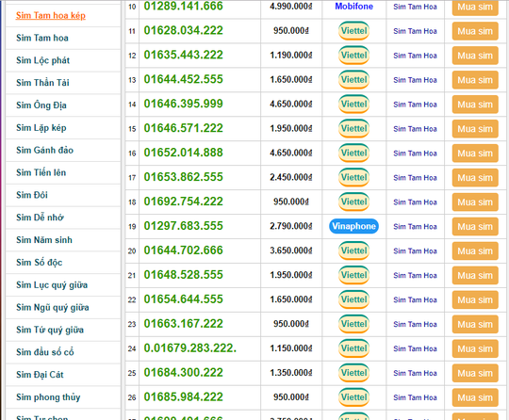Click the Viettel badge for 01684.300.222
The width and height of the screenshot is (509, 420).
[x=353, y=373]
